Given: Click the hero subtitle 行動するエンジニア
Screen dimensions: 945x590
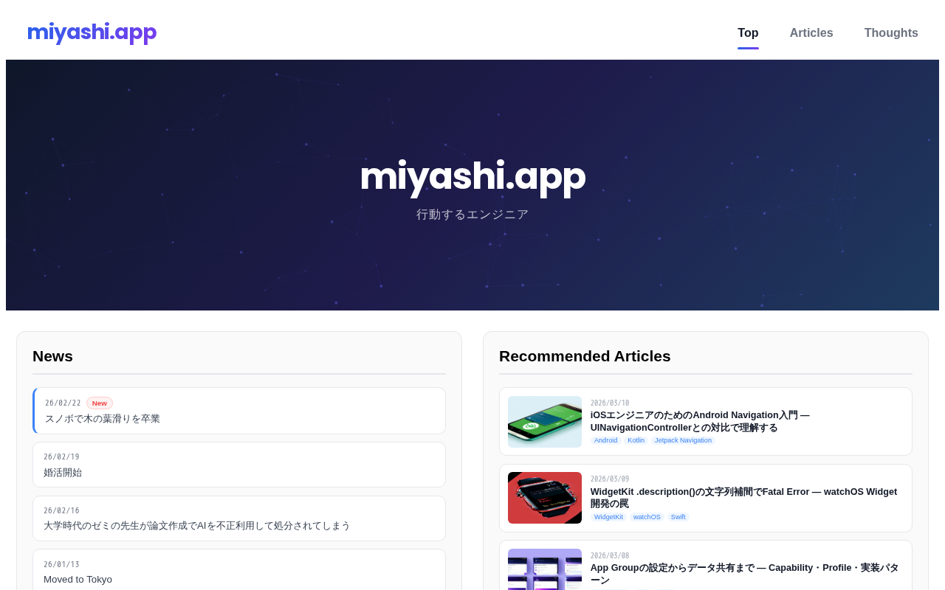Looking at the screenshot, I should [x=472, y=215].
